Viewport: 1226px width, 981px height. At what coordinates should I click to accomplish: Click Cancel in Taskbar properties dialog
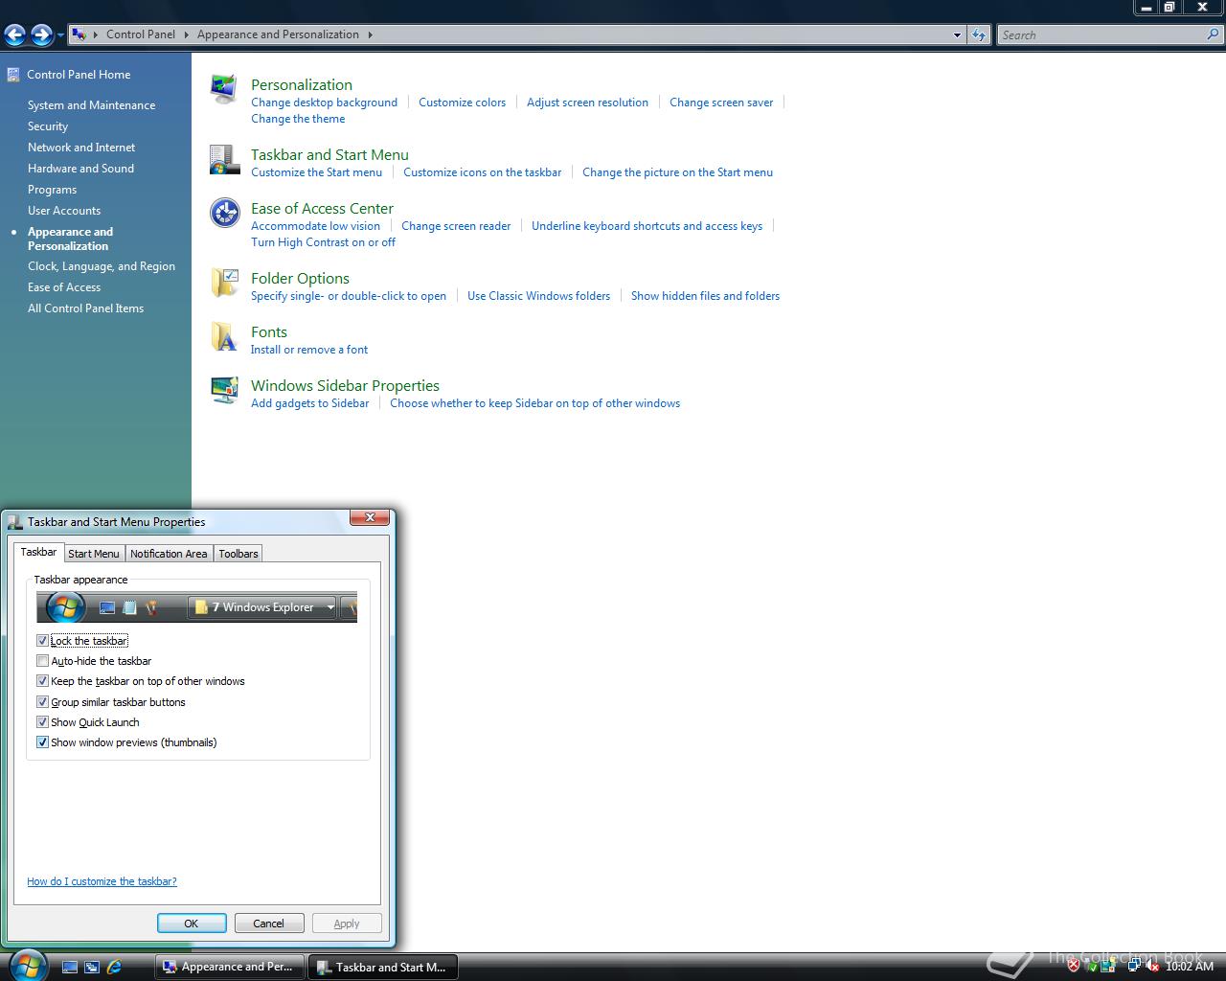pos(269,924)
